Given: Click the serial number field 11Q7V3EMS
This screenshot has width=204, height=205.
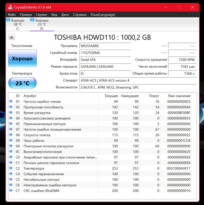Looking at the screenshot, I should point(105,53).
